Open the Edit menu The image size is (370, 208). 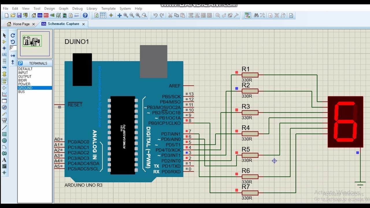[x=15, y=8]
